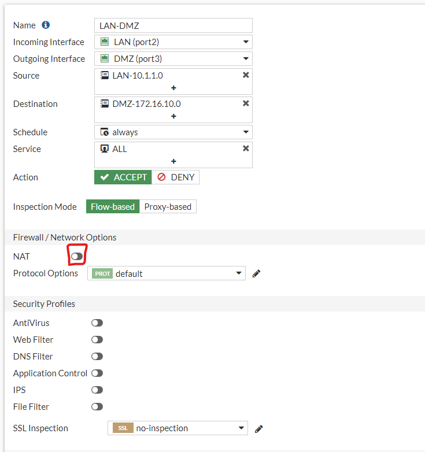Image resolution: width=425 pixels, height=452 pixels.
Task: Select Proxy-based inspection mode
Action: click(x=168, y=206)
